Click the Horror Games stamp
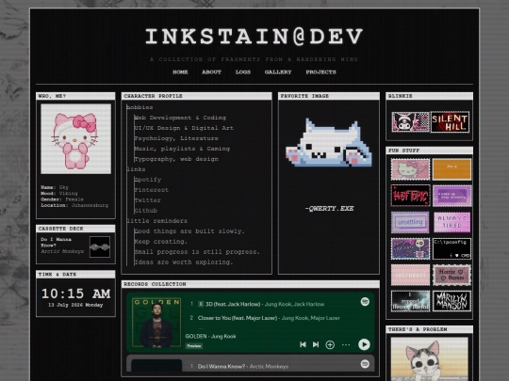509x381 pixels. [452, 275]
